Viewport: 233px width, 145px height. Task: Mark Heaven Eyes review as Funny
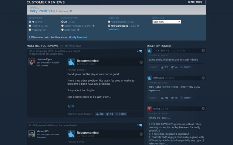coord(121,114)
